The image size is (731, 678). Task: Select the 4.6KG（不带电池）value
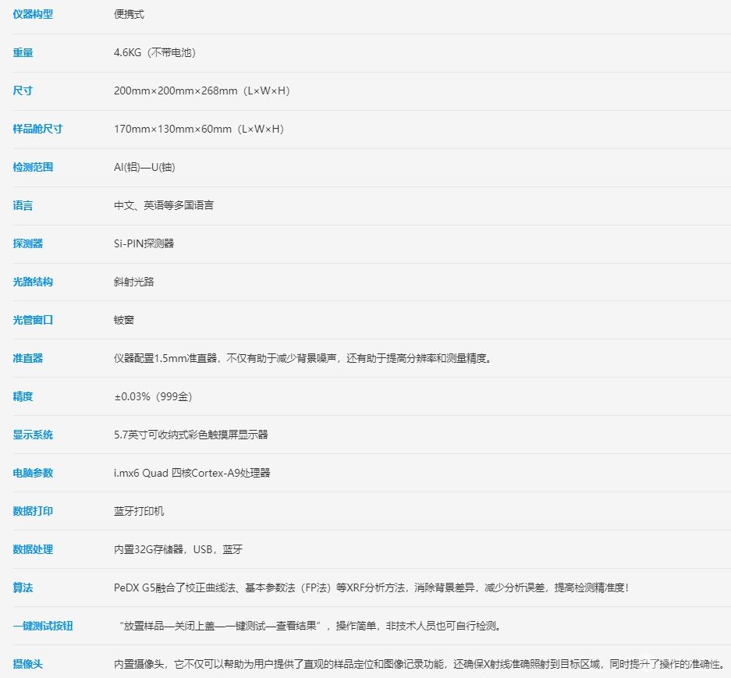(x=154, y=53)
